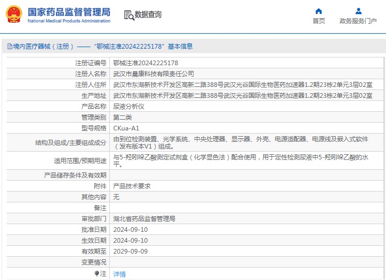
Task: Click the 数据查询 magnifier document icon
Action: click(129, 15)
